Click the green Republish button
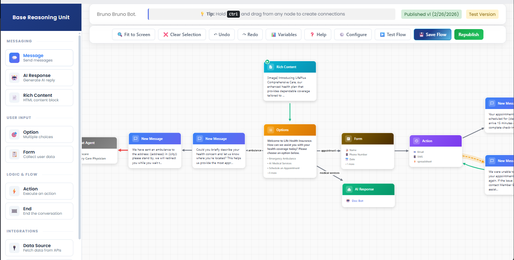This screenshot has width=514, height=260. click(468, 35)
